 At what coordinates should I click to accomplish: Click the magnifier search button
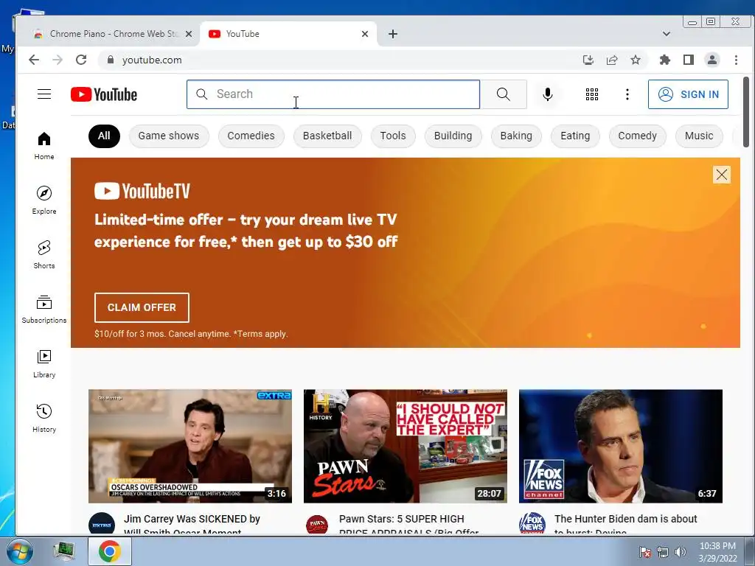coord(503,94)
